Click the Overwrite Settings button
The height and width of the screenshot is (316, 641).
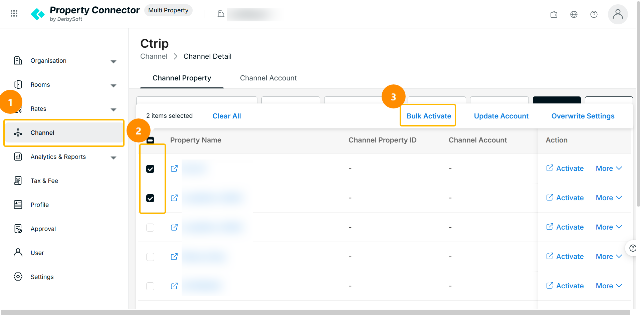point(583,116)
